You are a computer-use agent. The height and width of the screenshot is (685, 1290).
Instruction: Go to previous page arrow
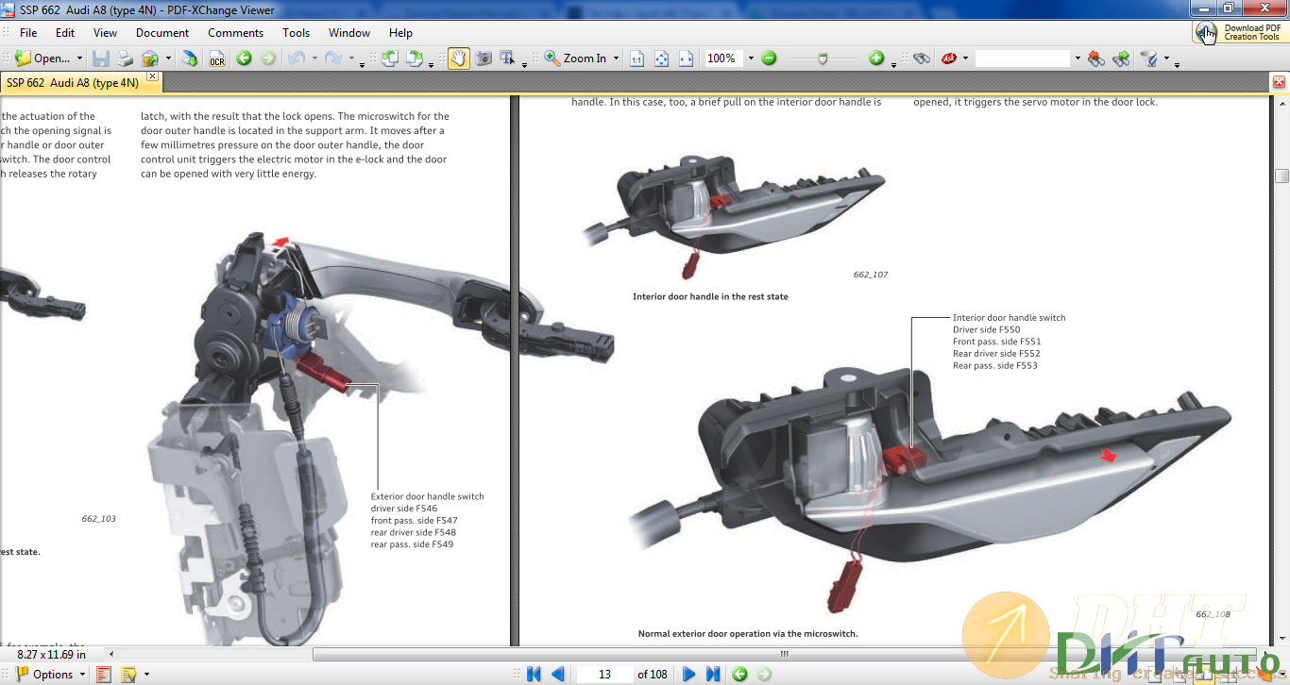coord(557,674)
